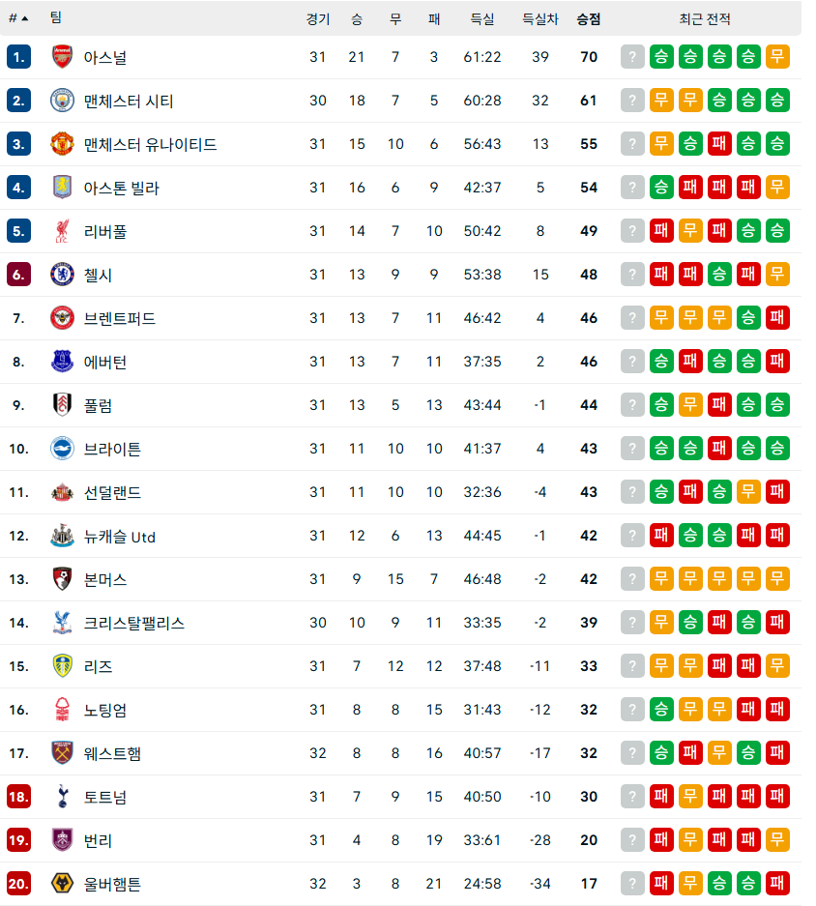
Task: Click Arsenal's gray upcoming match badge
Action: click(x=632, y=57)
